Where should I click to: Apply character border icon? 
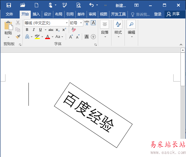(x=93, y=23)
